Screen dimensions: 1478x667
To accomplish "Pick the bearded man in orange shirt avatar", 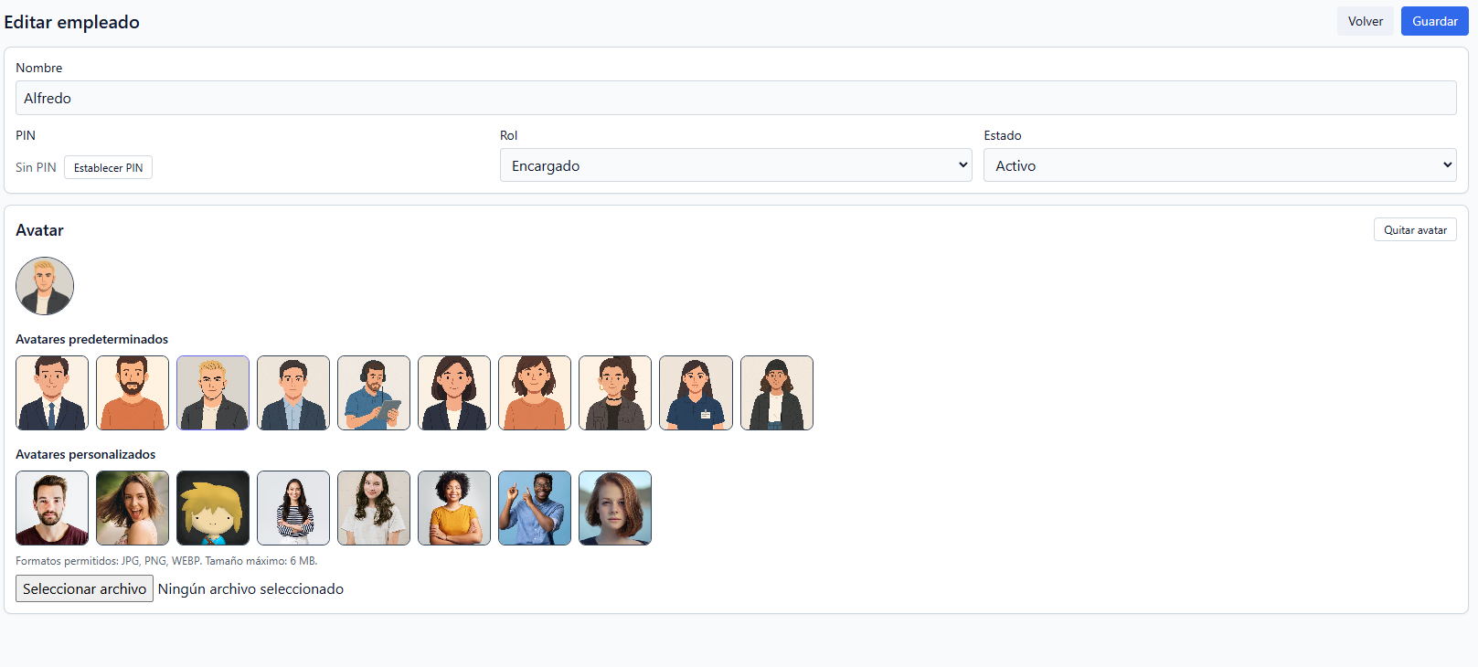I will click(133, 393).
